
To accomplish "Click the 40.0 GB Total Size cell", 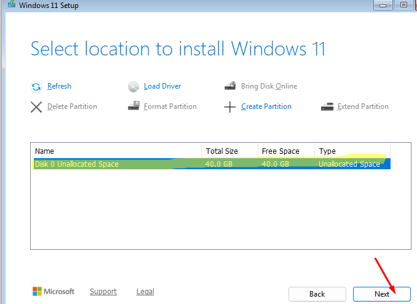I will click(219, 164).
